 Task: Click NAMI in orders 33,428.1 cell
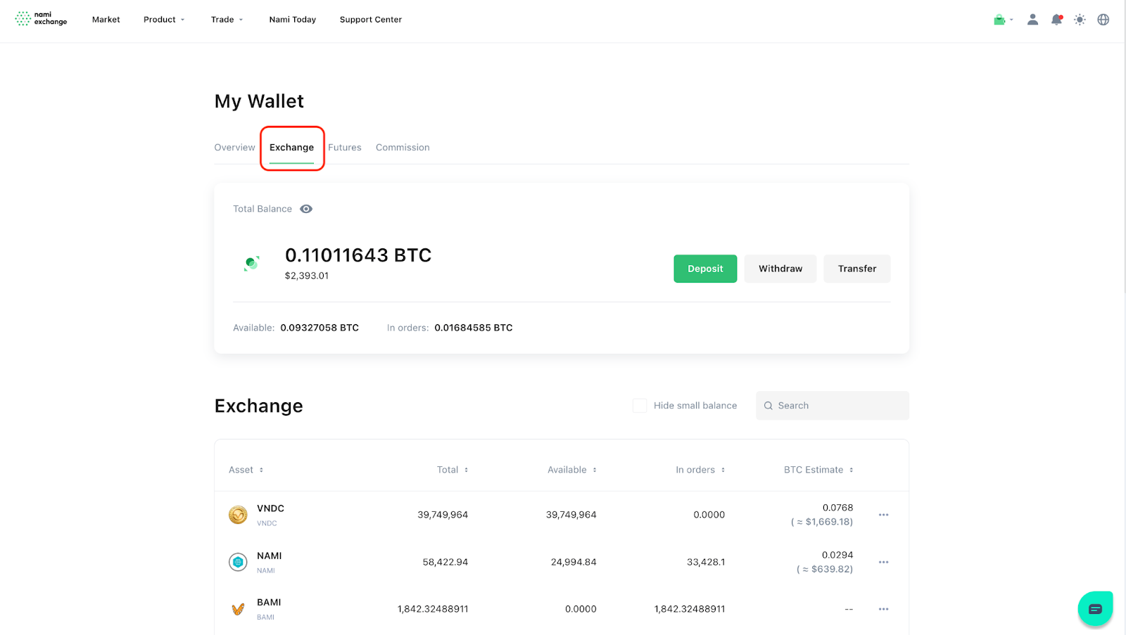(x=706, y=562)
